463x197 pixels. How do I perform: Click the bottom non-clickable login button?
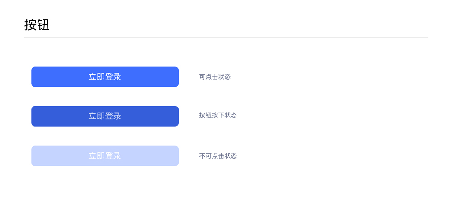pyautogui.click(x=105, y=156)
